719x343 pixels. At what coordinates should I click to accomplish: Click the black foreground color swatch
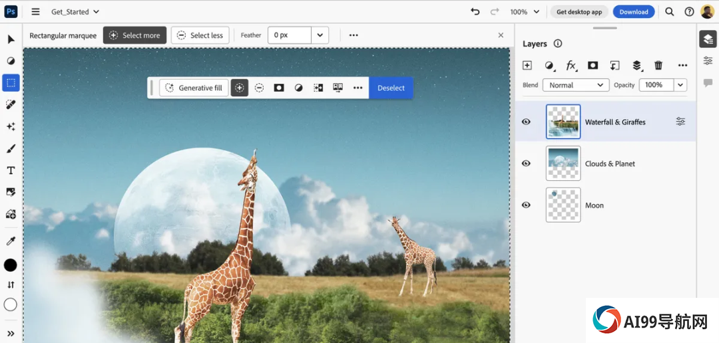coord(11,265)
